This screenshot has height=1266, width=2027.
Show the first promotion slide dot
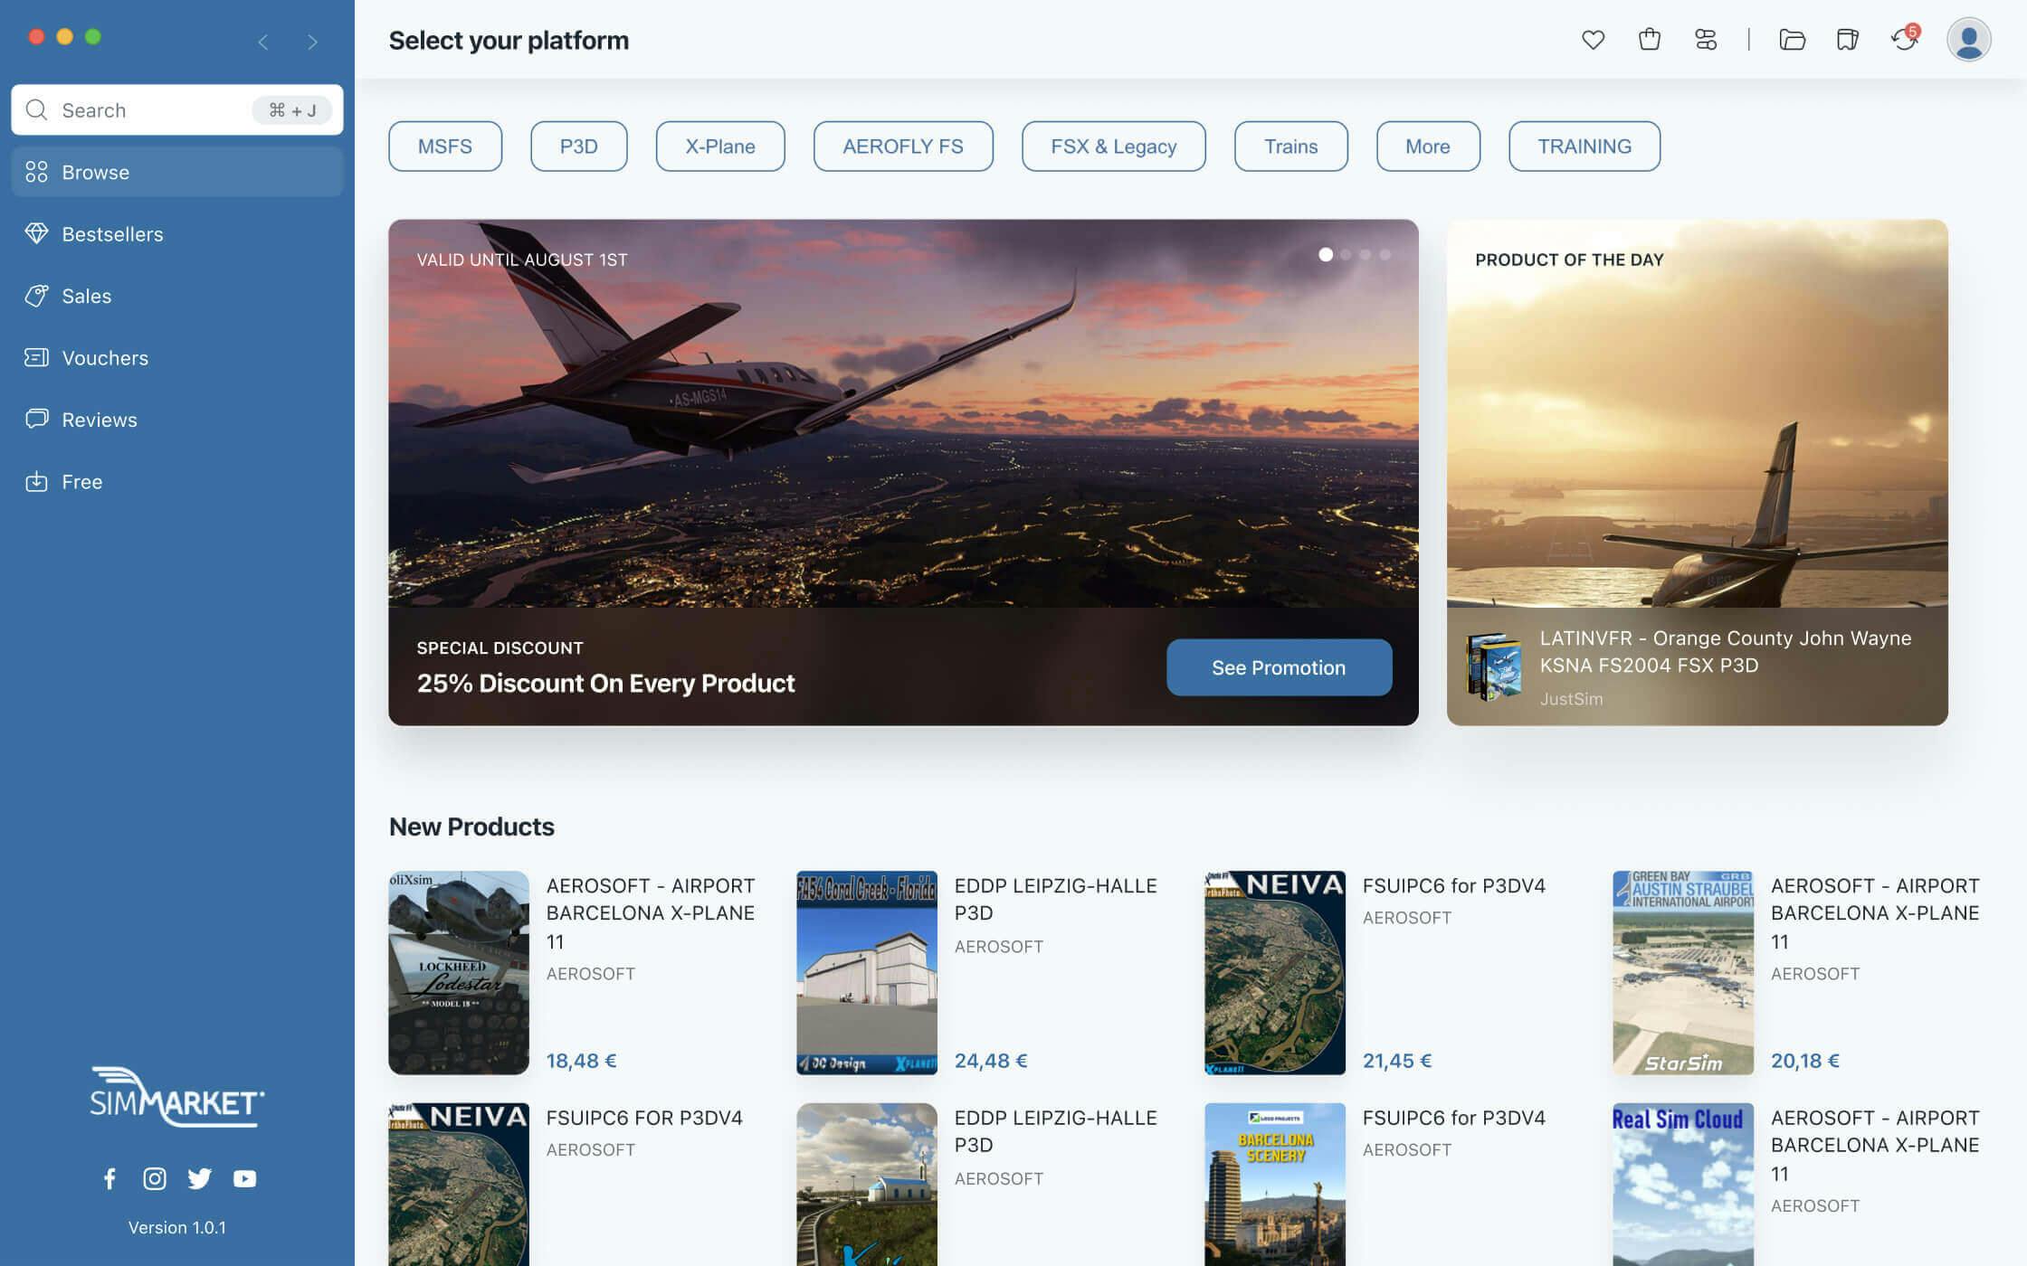click(x=1325, y=254)
